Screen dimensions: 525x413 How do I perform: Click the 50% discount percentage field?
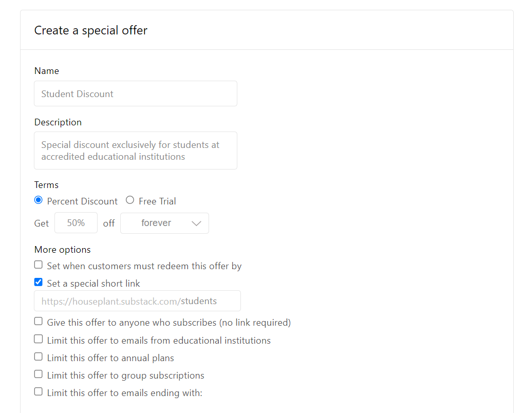coord(76,222)
